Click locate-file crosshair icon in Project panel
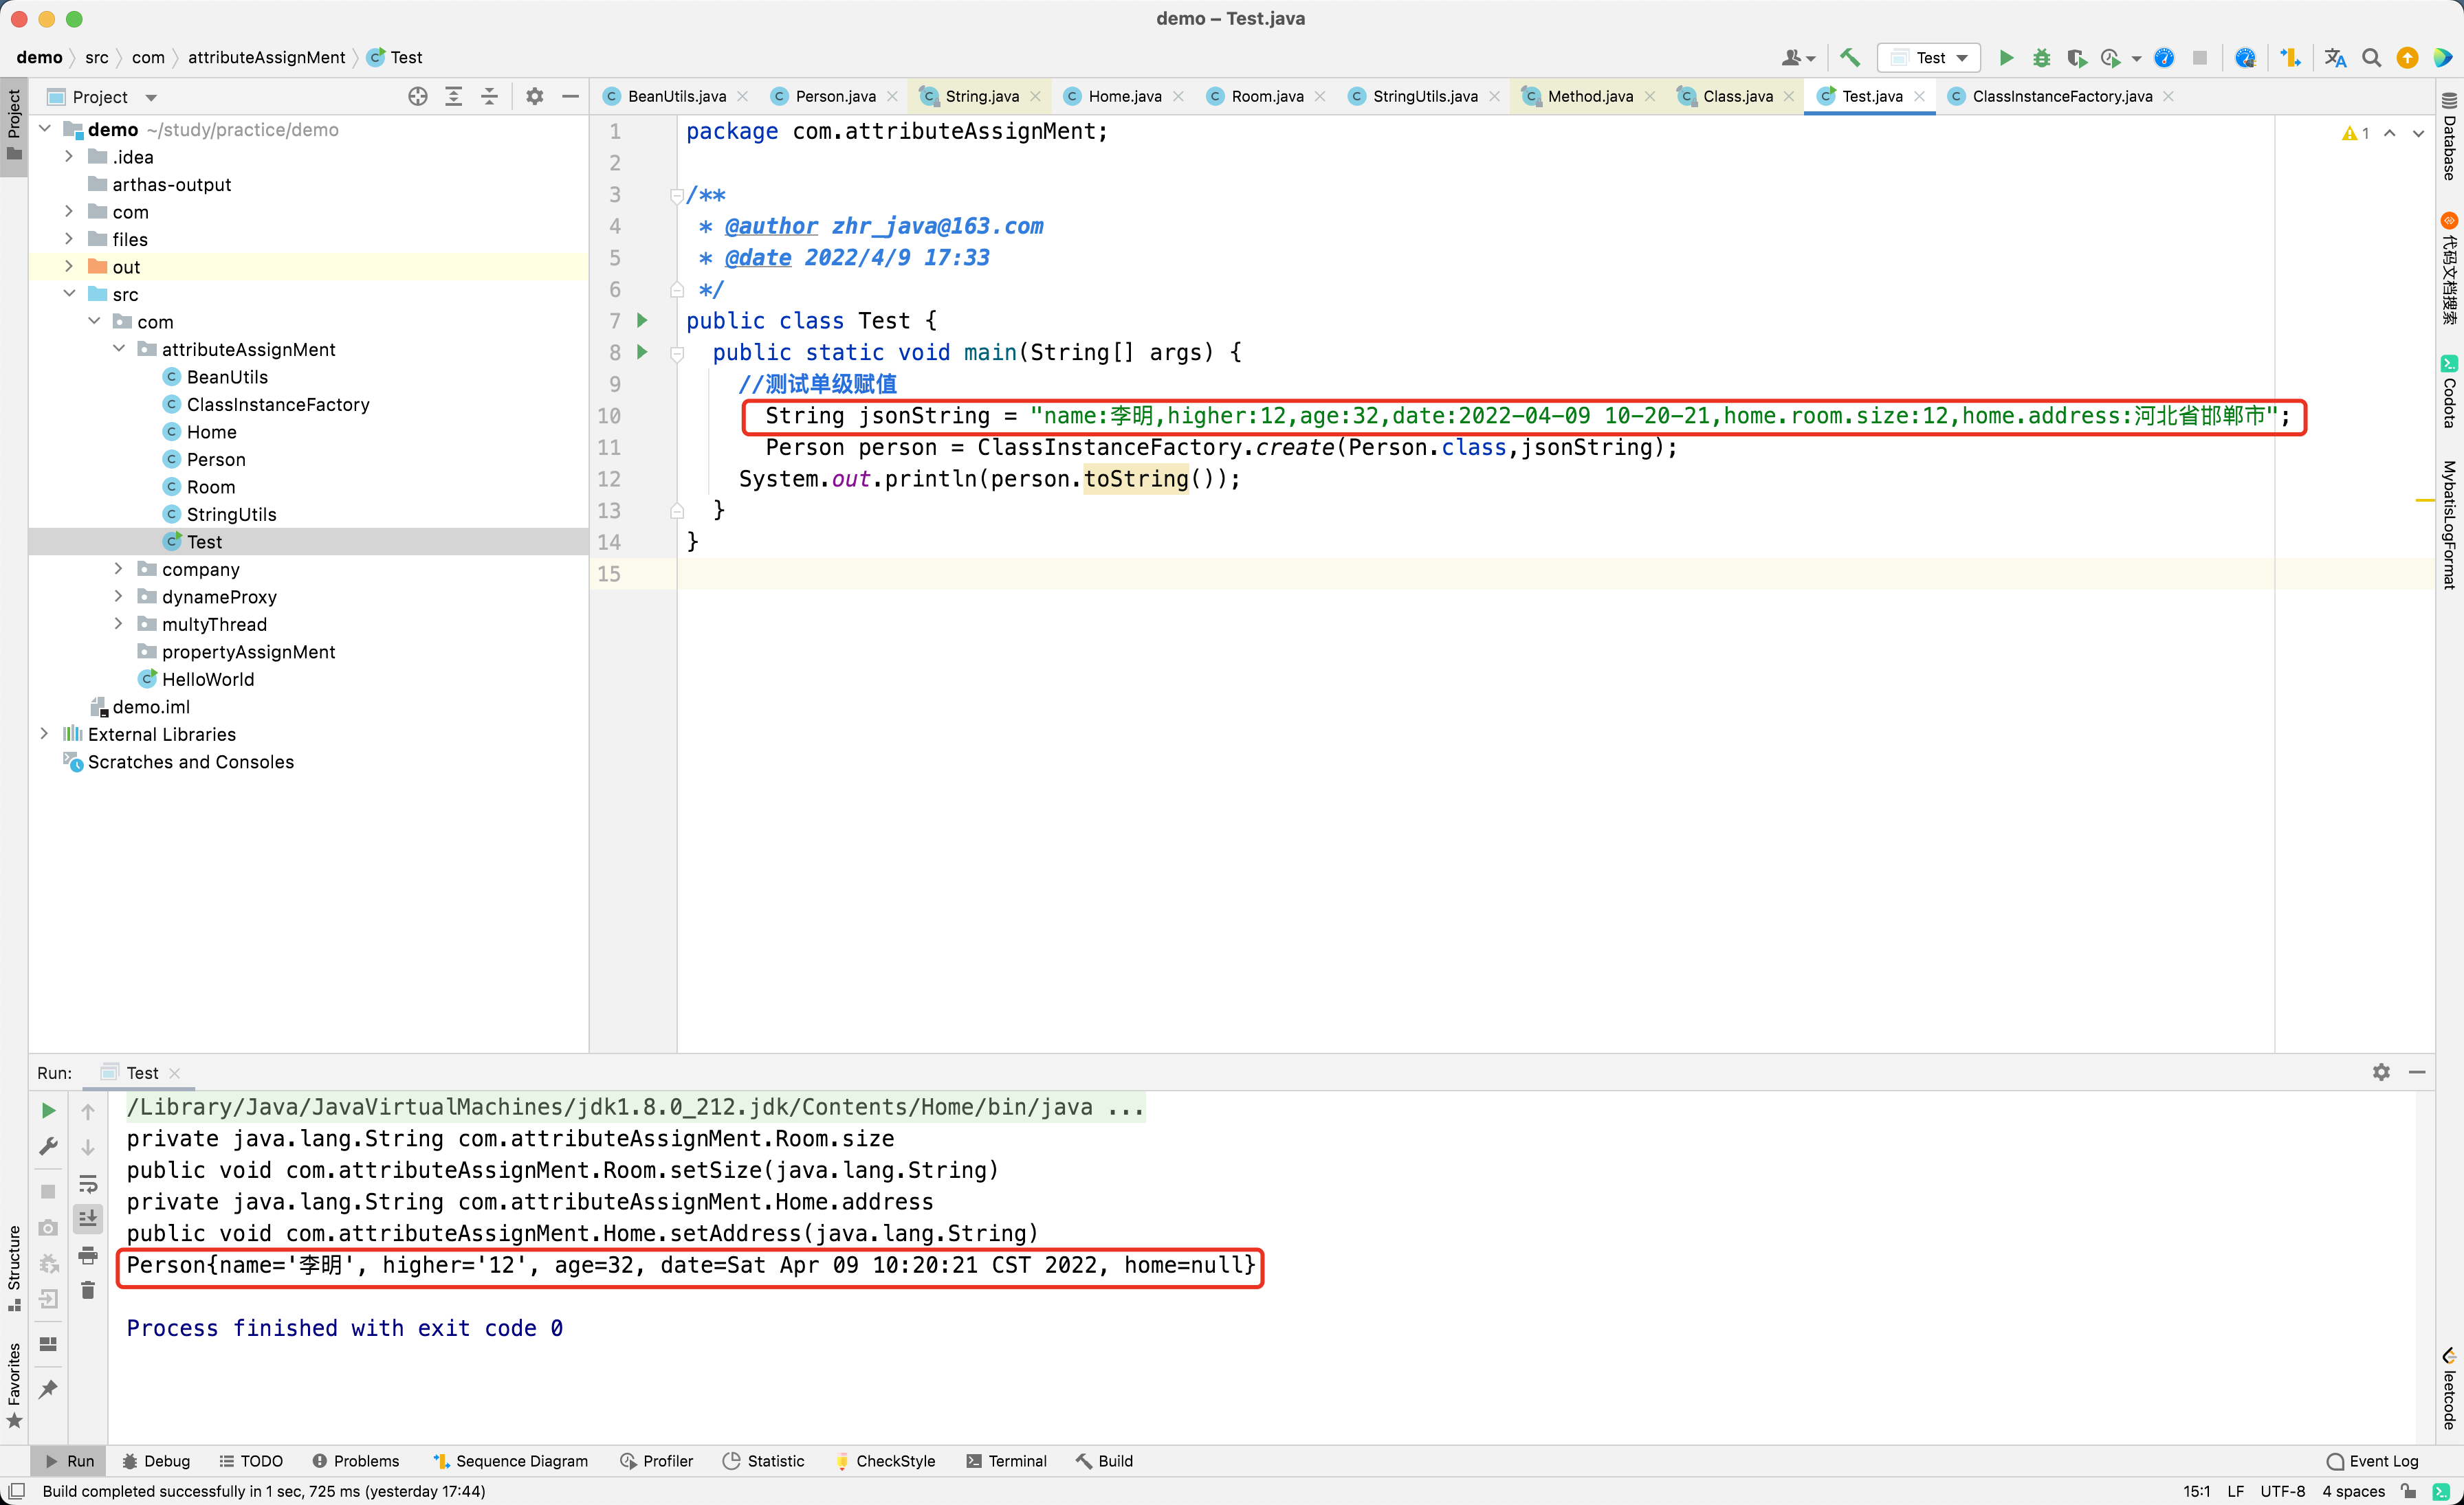 point(418,96)
